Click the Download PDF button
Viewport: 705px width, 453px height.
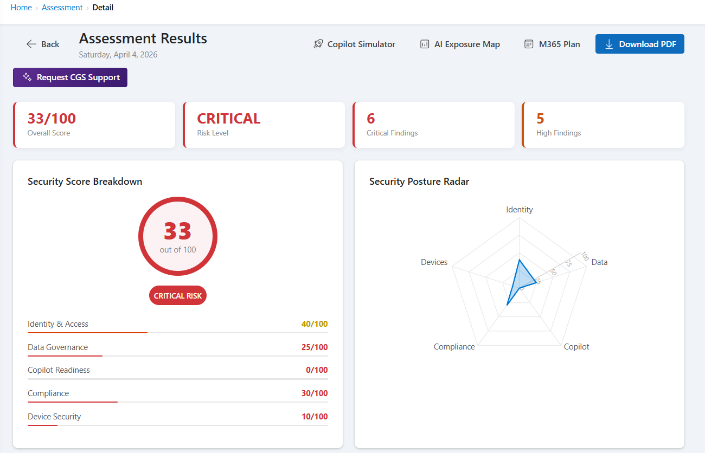[639, 44]
